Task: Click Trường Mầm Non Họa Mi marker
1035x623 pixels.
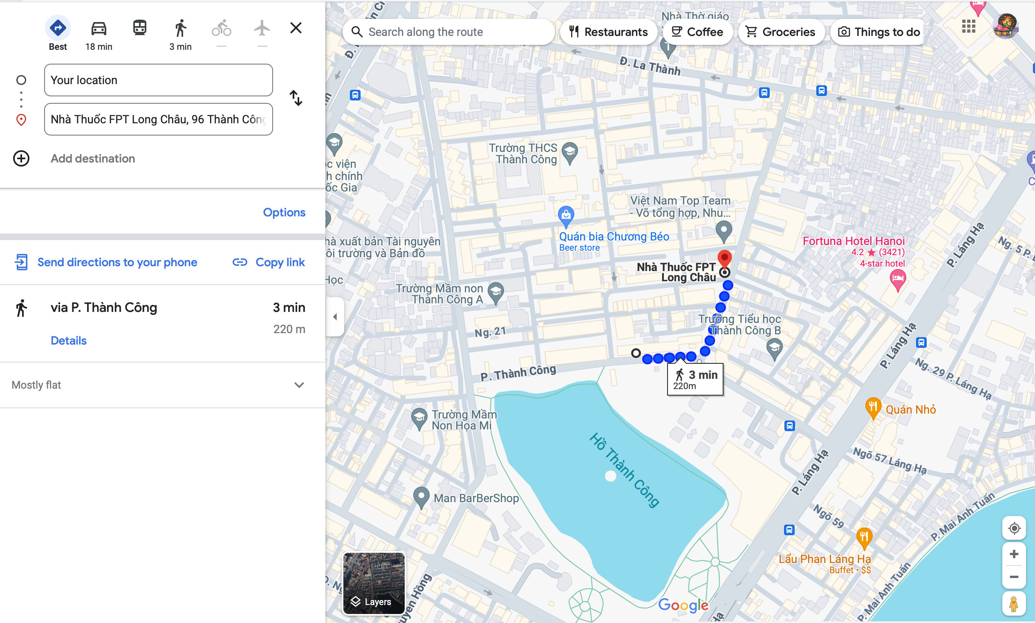Action: (x=419, y=419)
